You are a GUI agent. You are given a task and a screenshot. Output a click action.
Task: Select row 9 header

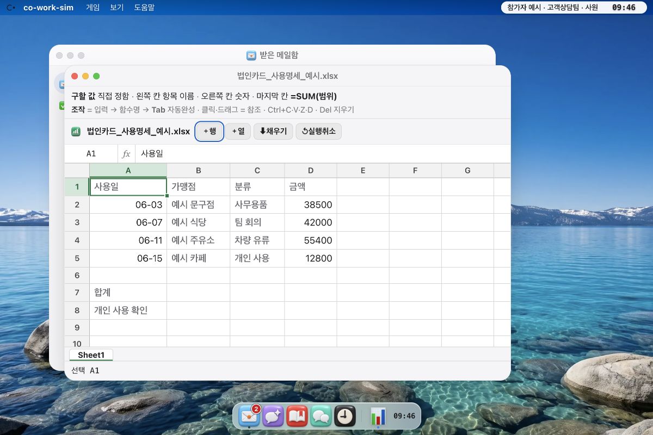77,327
